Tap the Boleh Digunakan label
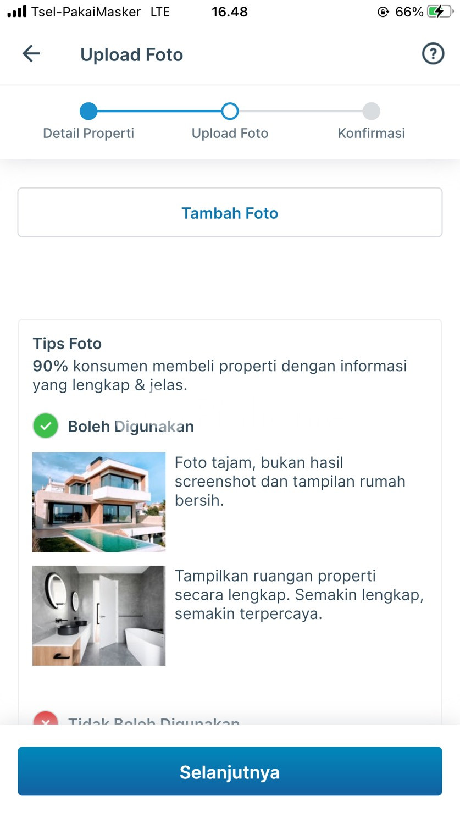Screen dimensions: 460x818 (x=131, y=427)
